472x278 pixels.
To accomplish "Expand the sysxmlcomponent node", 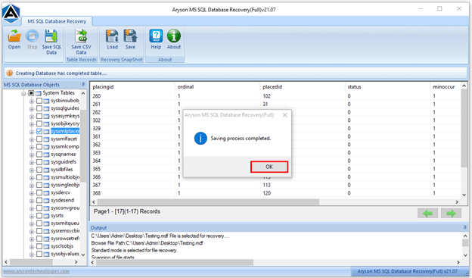I will pos(32,147).
